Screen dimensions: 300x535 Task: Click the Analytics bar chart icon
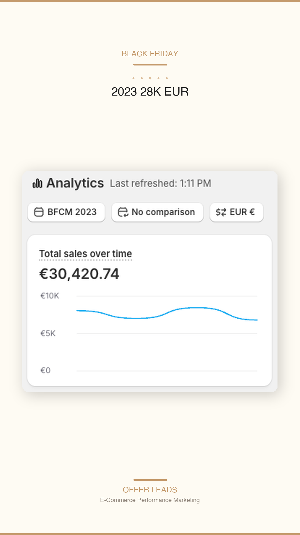[37, 183]
